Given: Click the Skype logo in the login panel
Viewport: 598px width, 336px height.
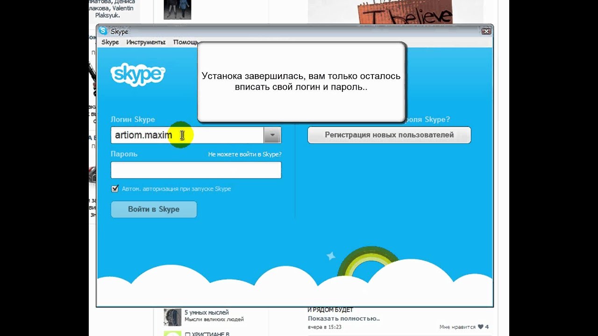Looking at the screenshot, I should pos(138,75).
